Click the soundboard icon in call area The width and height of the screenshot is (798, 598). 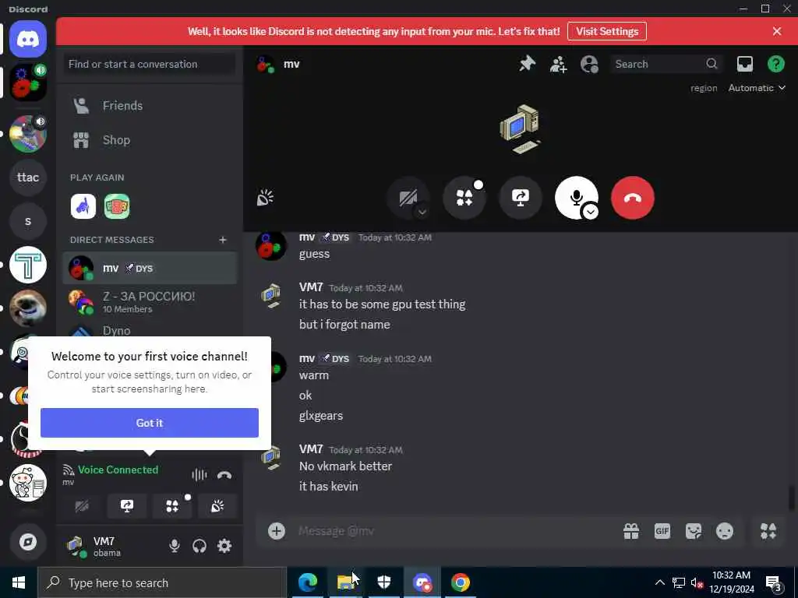click(265, 198)
